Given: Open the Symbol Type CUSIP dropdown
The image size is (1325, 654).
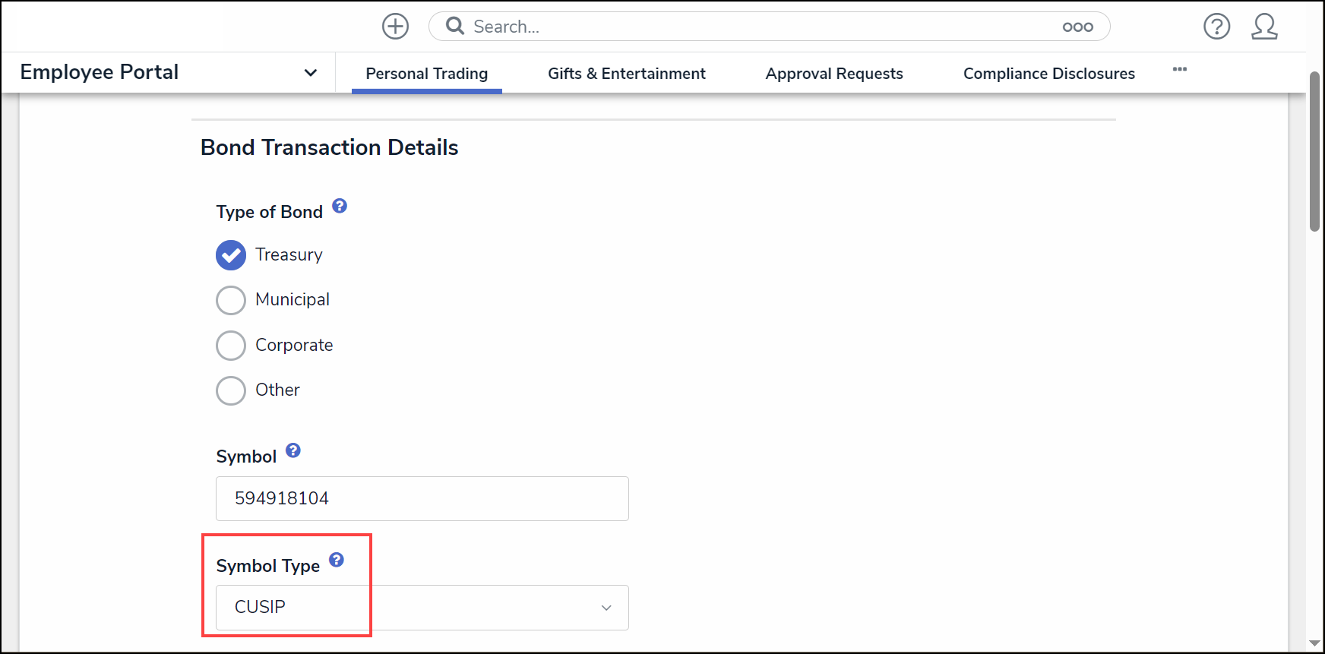Looking at the screenshot, I should (422, 608).
